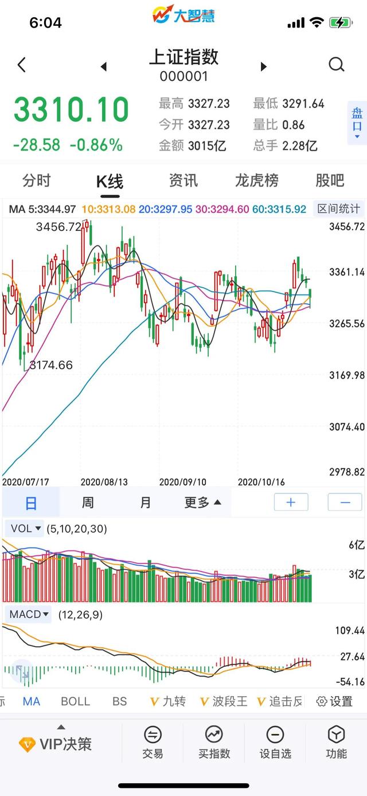Open the MACD indicator dropdown
The width and height of the screenshot is (367, 796).
30,615
